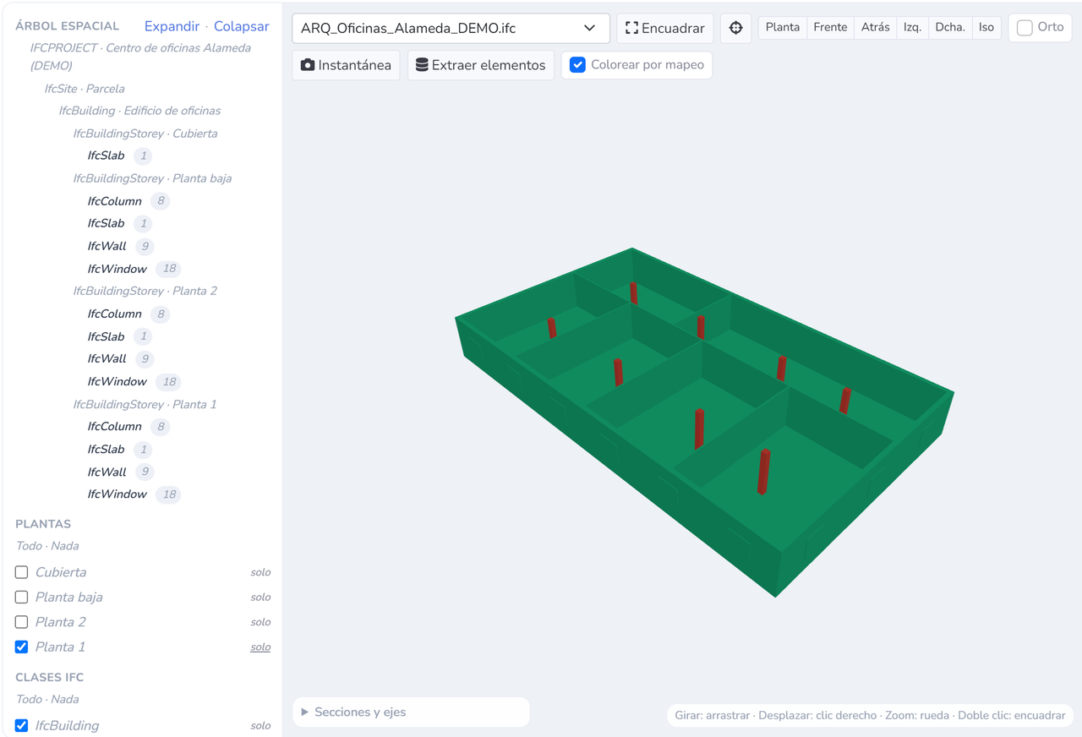Select the IfcBuildingStorey Cubierta node
The image size is (1082, 737).
click(x=145, y=134)
